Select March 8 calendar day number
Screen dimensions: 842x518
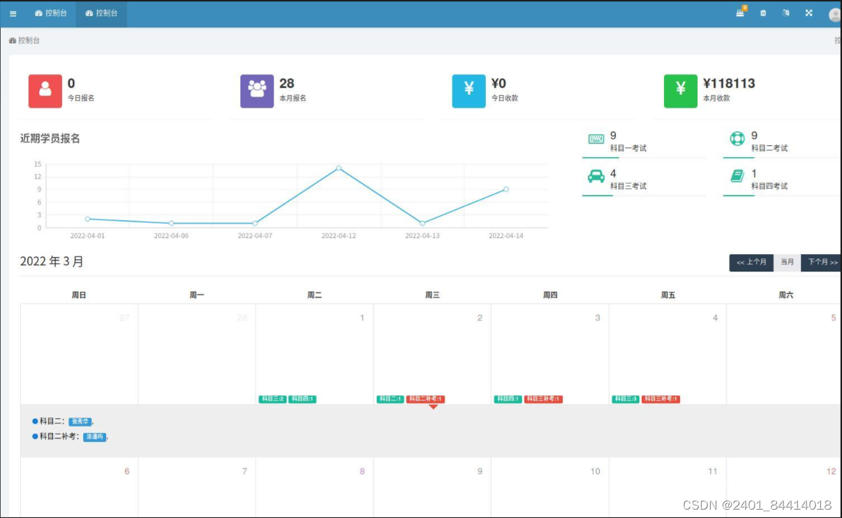click(x=362, y=471)
